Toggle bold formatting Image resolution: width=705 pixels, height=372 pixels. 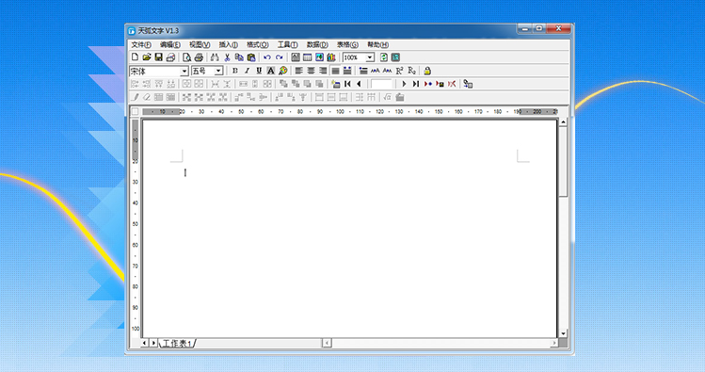(x=234, y=71)
